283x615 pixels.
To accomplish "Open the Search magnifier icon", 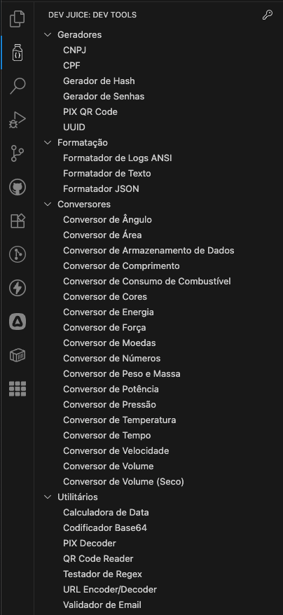I will tap(18, 86).
